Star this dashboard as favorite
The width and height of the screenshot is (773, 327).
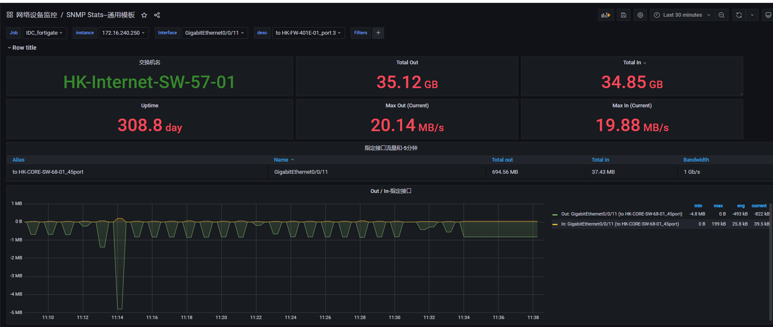click(144, 15)
